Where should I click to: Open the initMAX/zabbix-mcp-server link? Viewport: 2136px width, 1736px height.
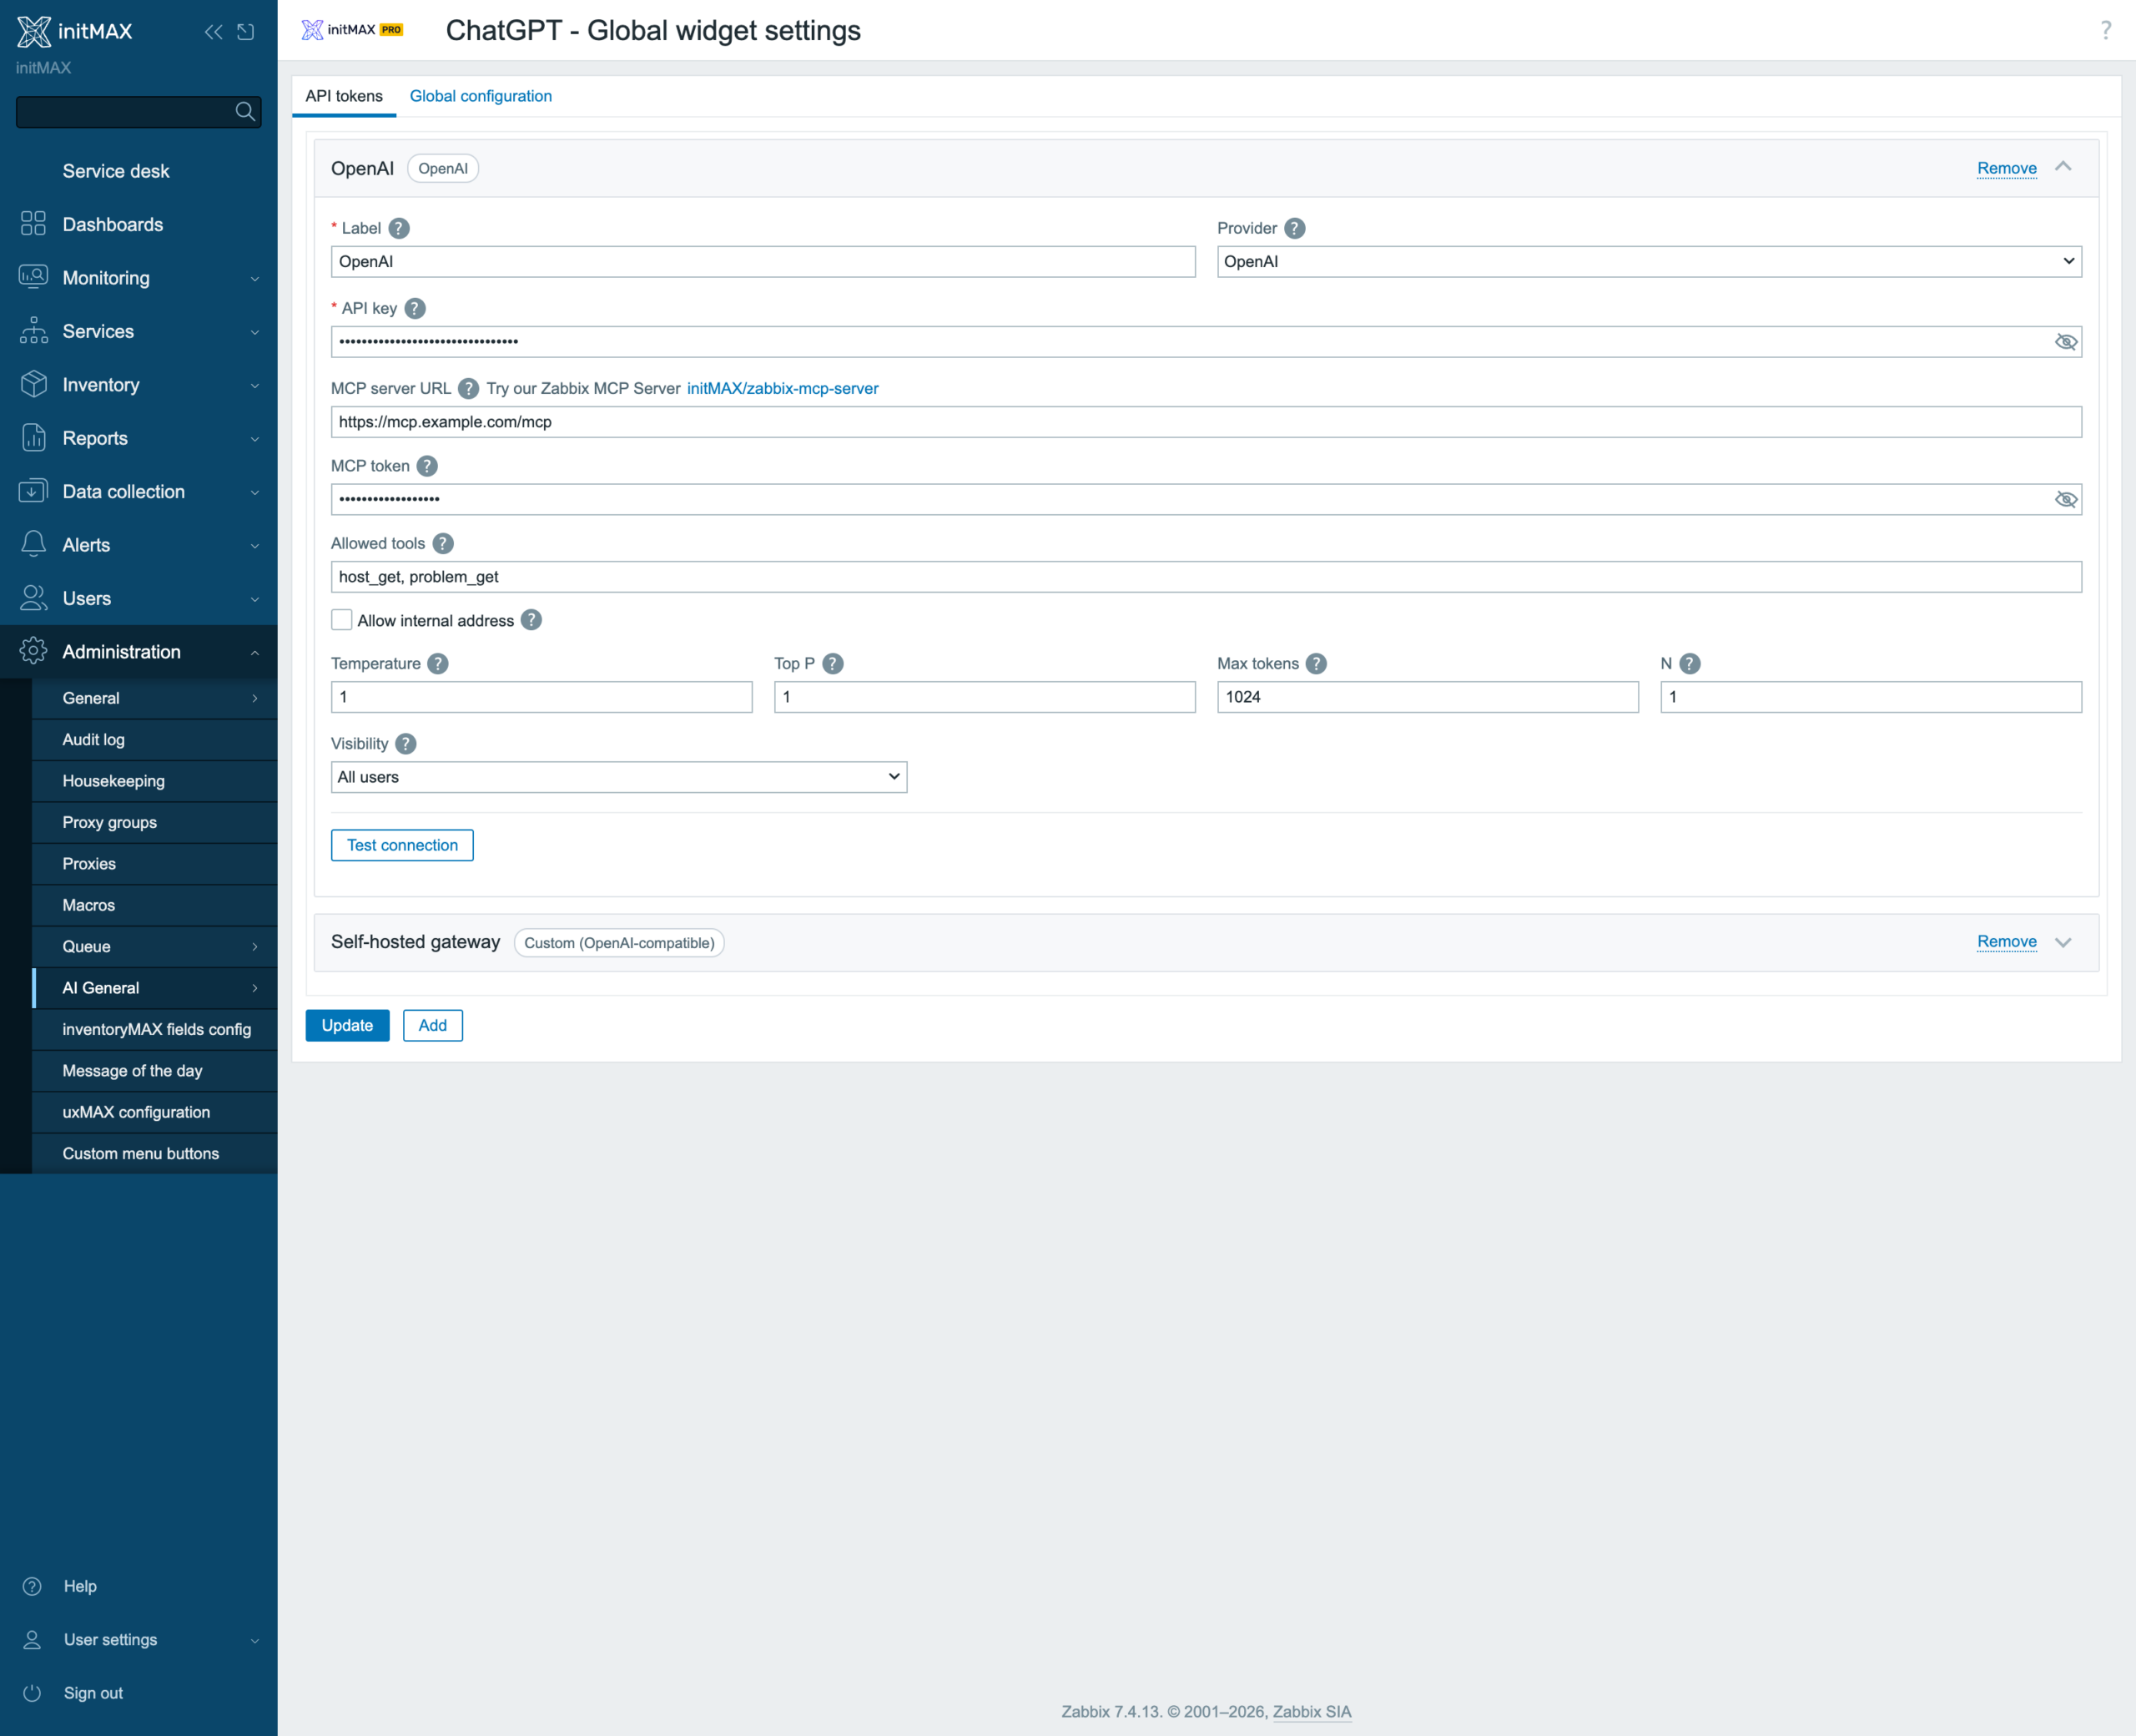click(783, 388)
